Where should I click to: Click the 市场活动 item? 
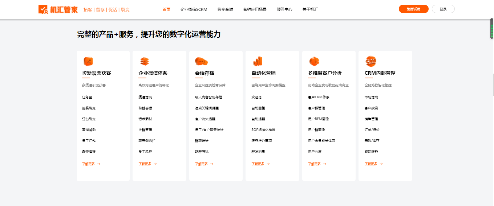point(371,97)
